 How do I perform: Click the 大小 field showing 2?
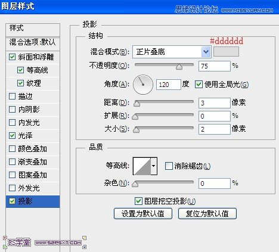(215, 129)
